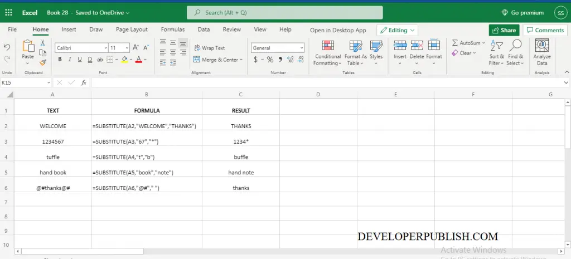Click the Paste clipboard icon
This screenshot has height=259, width=571.
coord(28,46)
